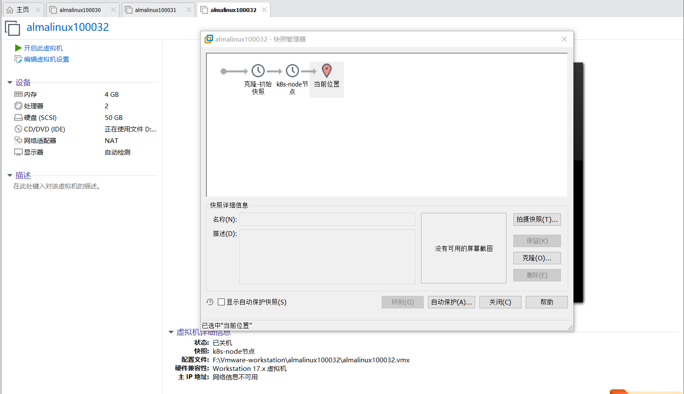
Task: Click the 转到(G) button
Action: 403,302
